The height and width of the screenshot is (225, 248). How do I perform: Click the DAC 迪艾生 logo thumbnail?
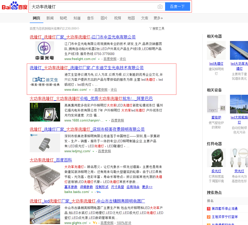click(x=45, y=81)
